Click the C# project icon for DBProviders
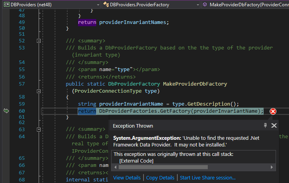 tap(7, 4)
